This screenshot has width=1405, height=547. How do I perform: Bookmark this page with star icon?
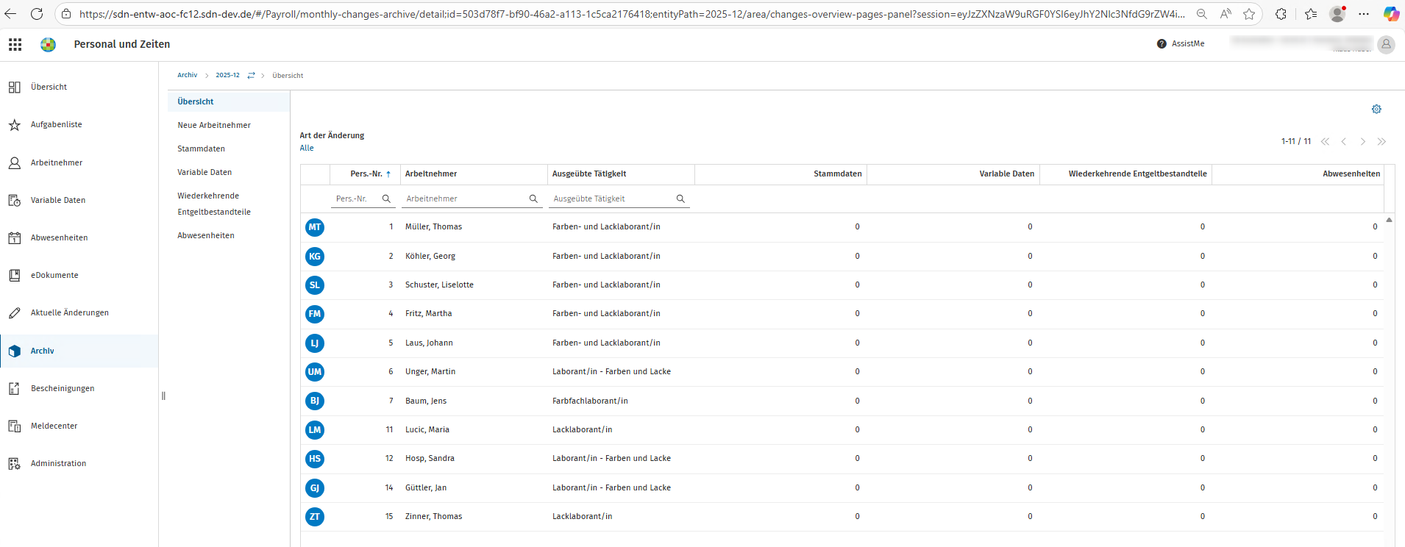(x=1249, y=14)
